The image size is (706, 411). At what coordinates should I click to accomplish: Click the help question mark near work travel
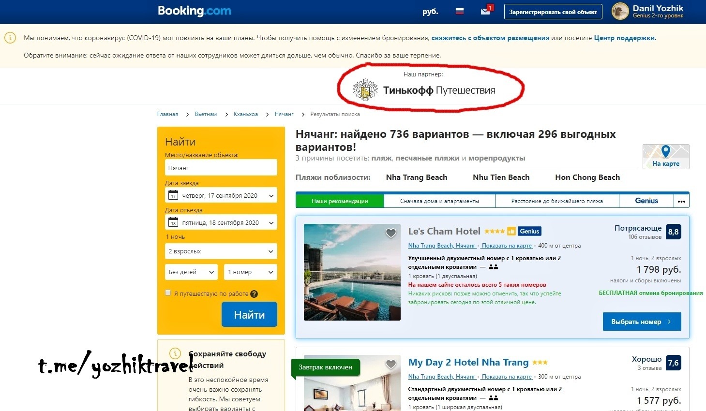(254, 294)
